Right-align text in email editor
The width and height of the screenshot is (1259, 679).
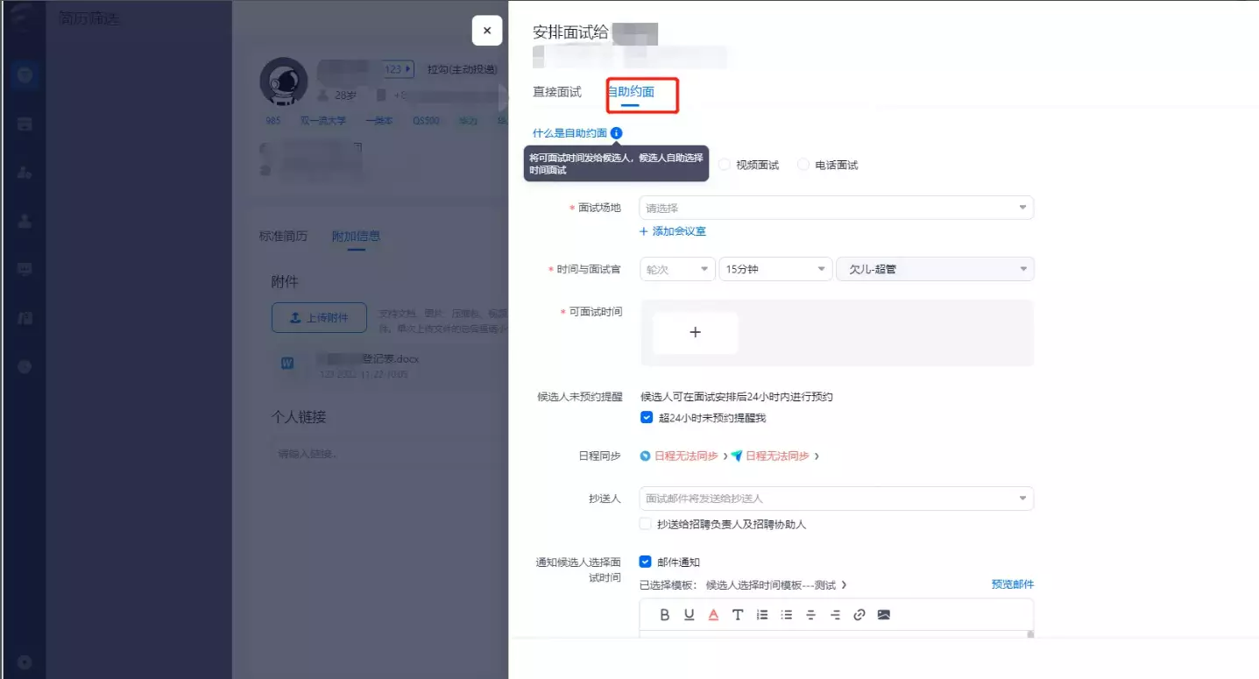(835, 615)
